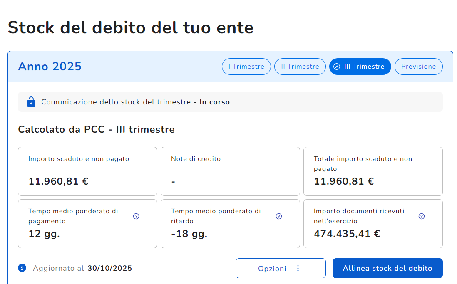Select the II Trimestre tab
Image resolution: width=457 pixels, height=284 pixels.
(300, 67)
